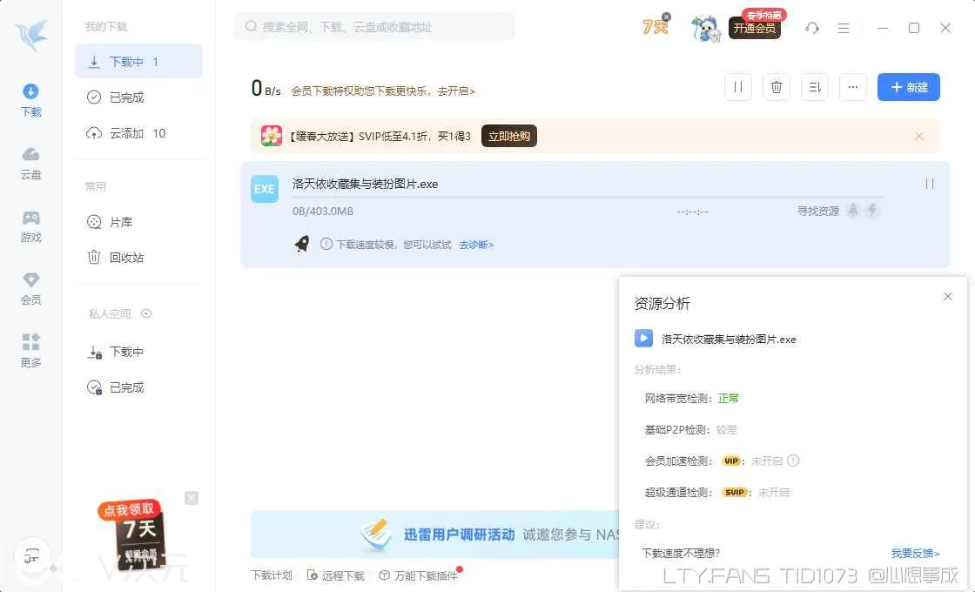Click the black rocket speed-up icon in task row

[302, 244]
